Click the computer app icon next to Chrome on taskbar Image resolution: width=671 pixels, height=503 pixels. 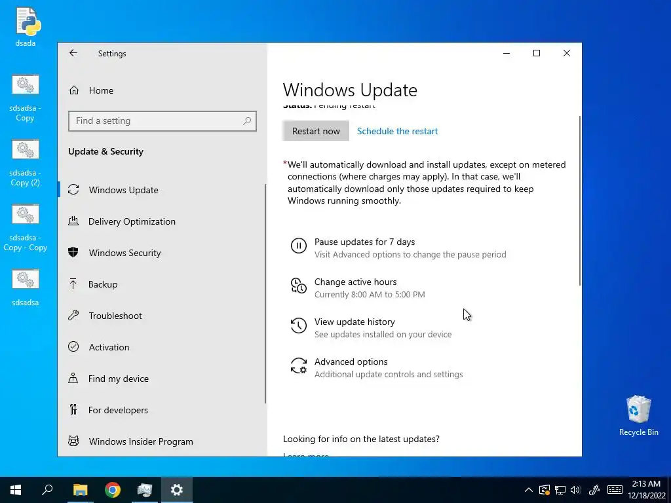[x=145, y=490]
